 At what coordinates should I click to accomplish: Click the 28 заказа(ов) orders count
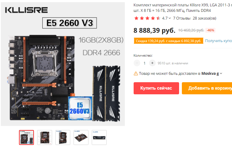204,18
